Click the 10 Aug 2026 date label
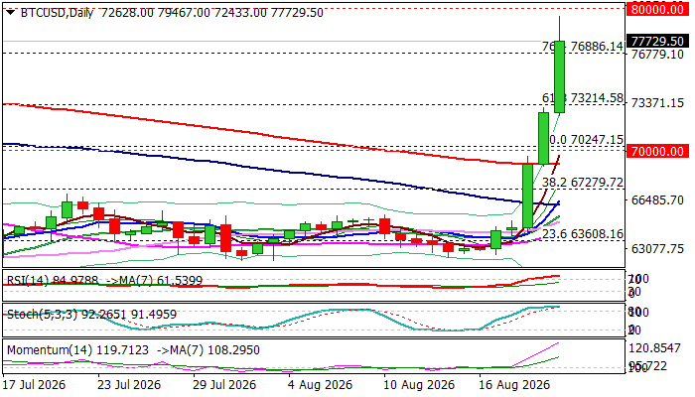 pos(419,385)
